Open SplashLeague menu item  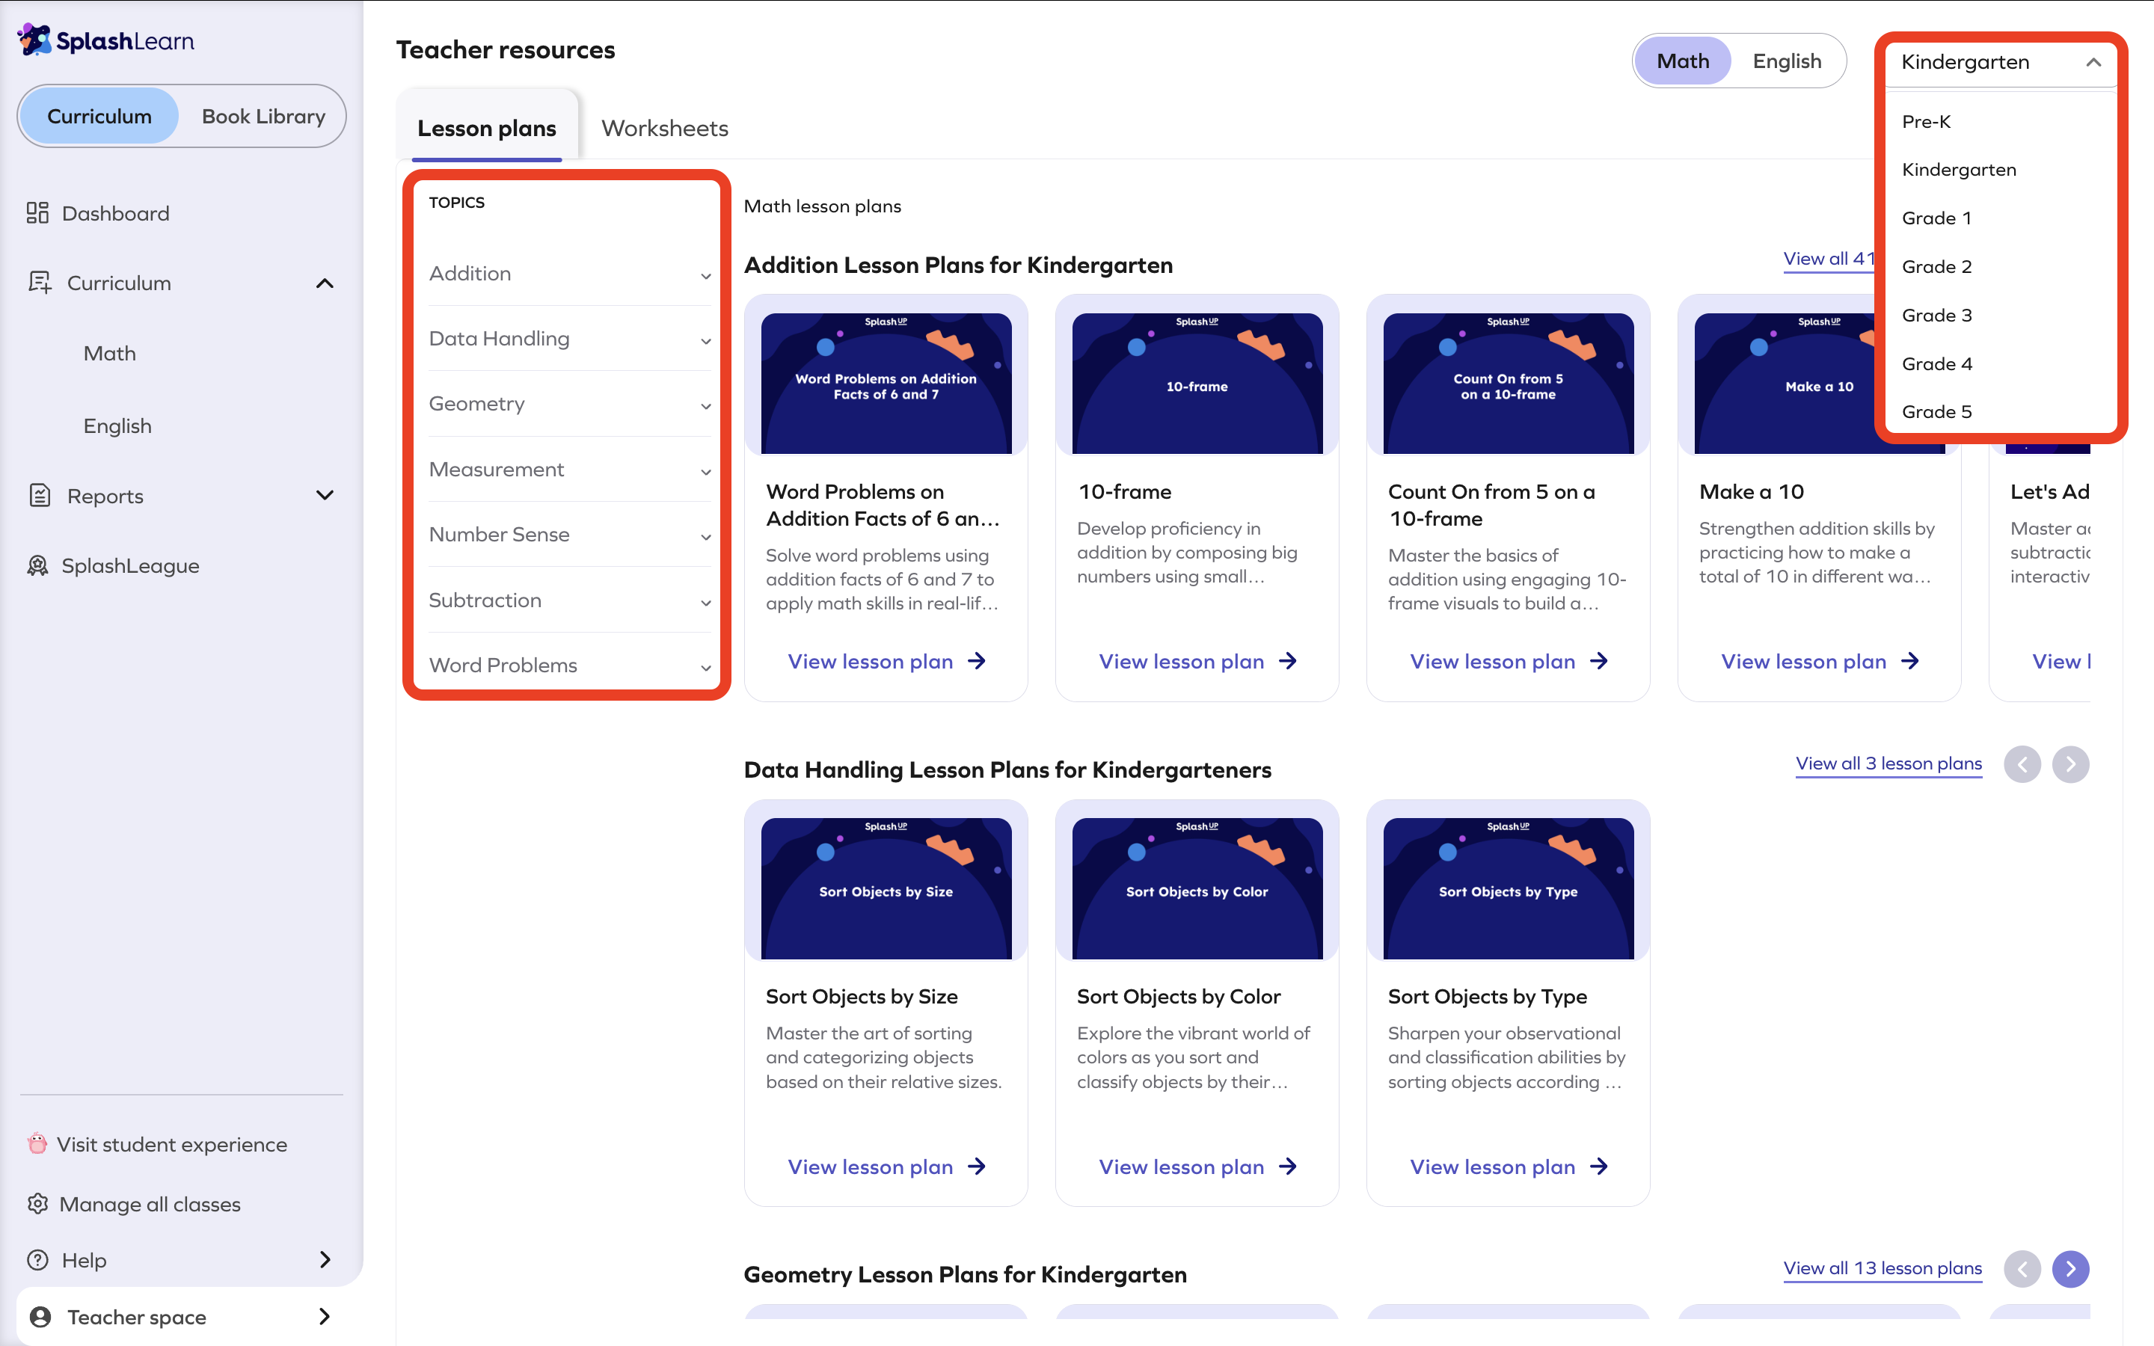tap(130, 565)
